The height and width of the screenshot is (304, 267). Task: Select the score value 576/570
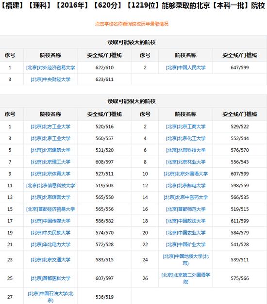240,150
